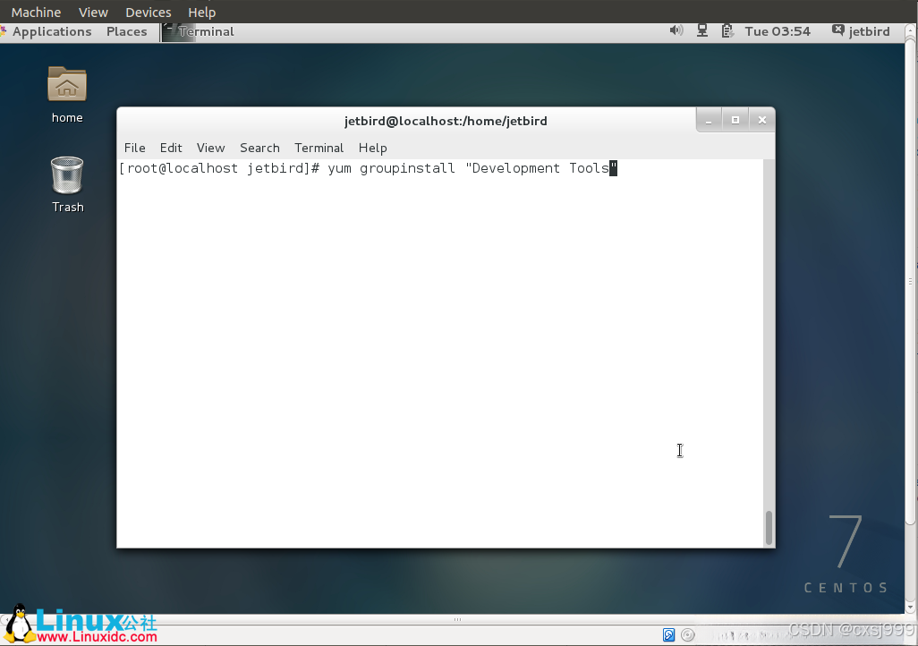Click the battery status icon in the top panel
The height and width of the screenshot is (646, 918).
pyautogui.click(x=726, y=30)
